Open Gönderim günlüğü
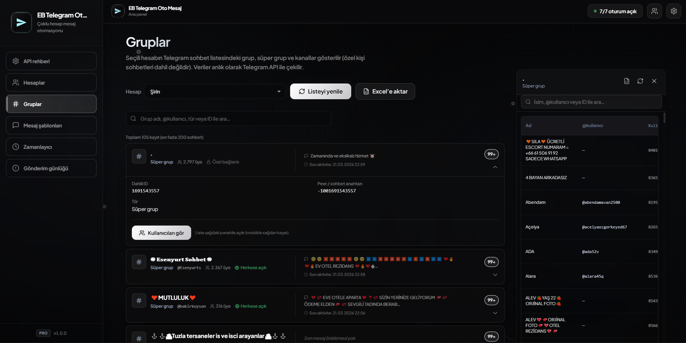Screen dimensions: 686x343 (x=51, y=168)
